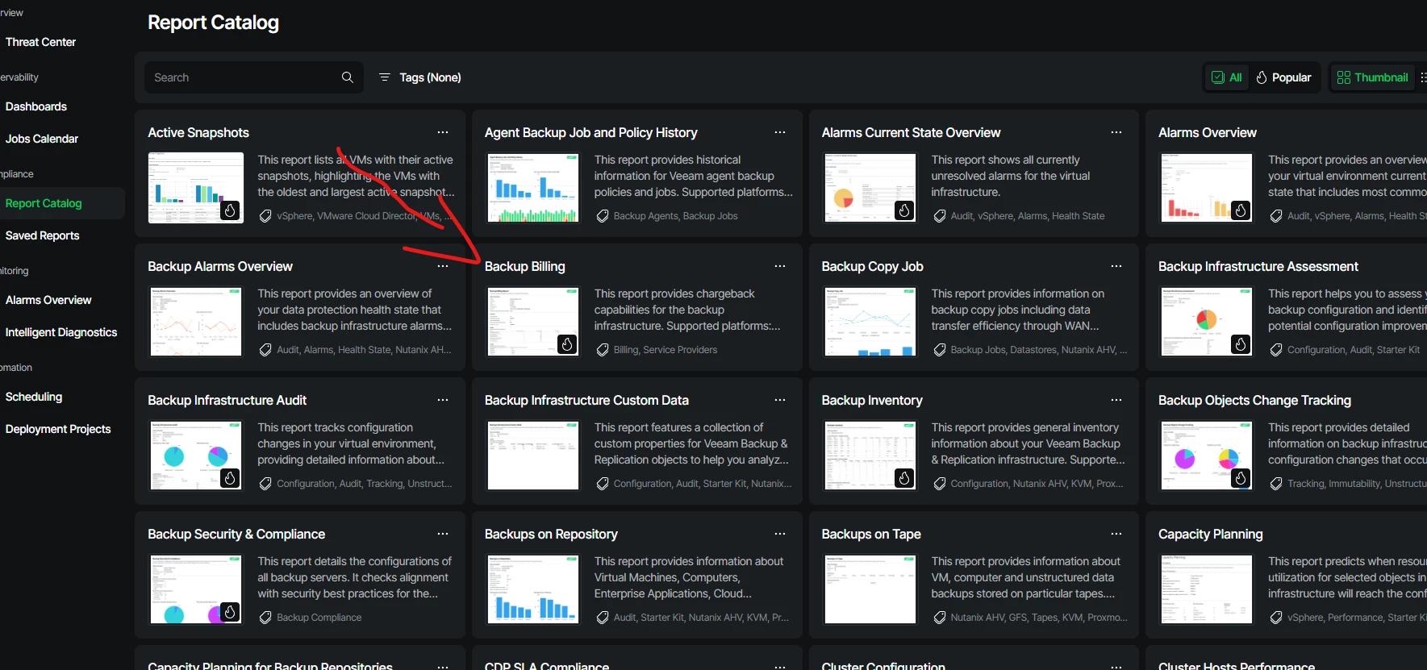The image size is (1427, 670).
Task: Open Saved Reports in the sidebar
Action: pos(43,235)
